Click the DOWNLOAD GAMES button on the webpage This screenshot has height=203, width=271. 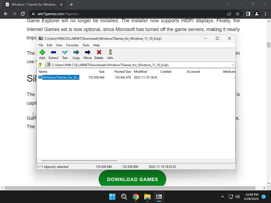pyautogui.click(x=132, y=179)
